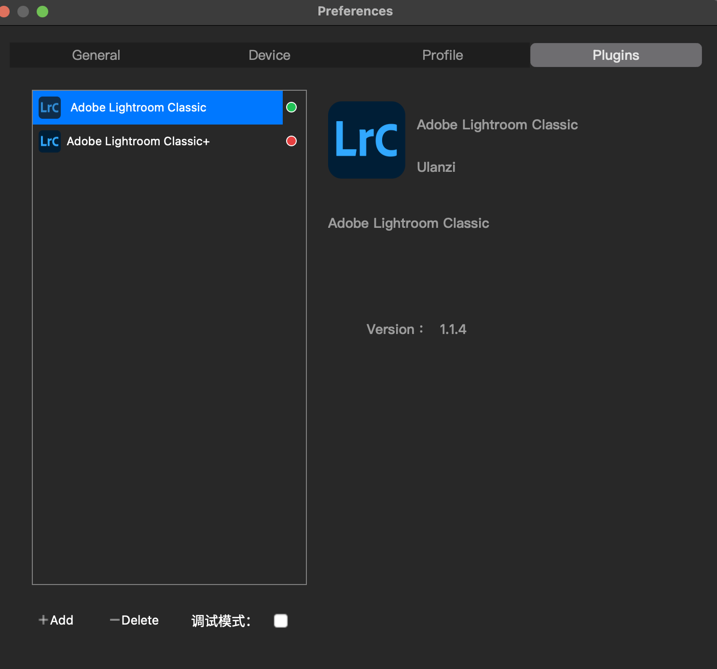Click the Version label
The image size is (717, 669).
395,329
